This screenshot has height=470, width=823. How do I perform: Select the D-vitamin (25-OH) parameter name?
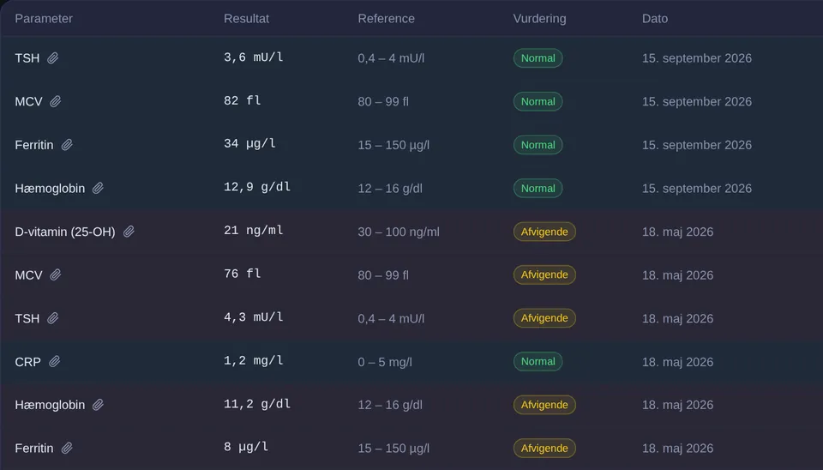pos(65,232)
